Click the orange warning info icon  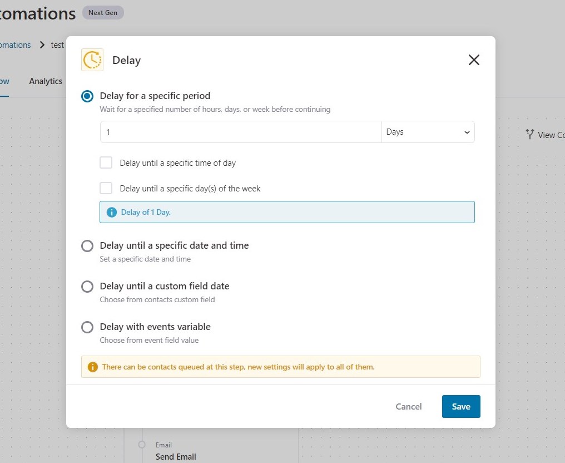coord(93,367)
